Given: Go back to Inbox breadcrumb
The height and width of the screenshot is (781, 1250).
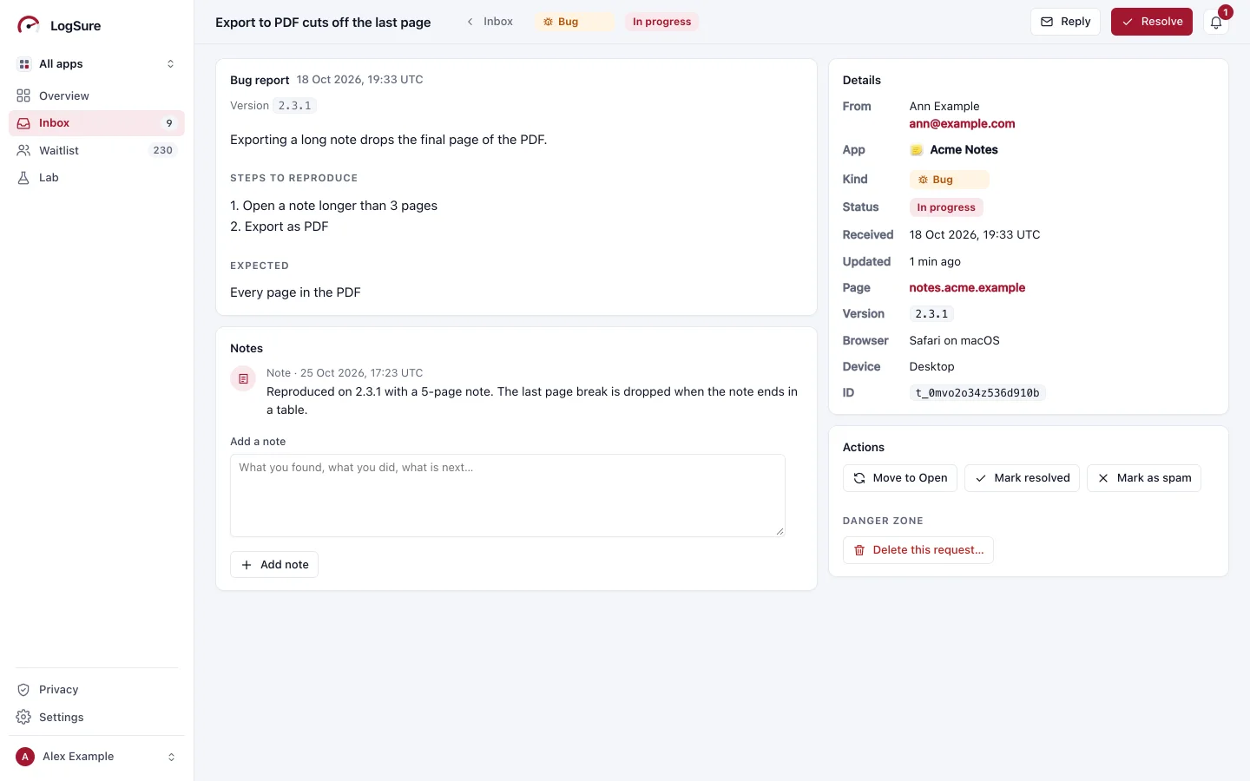Looking at the screenshot, I should 490,22.
